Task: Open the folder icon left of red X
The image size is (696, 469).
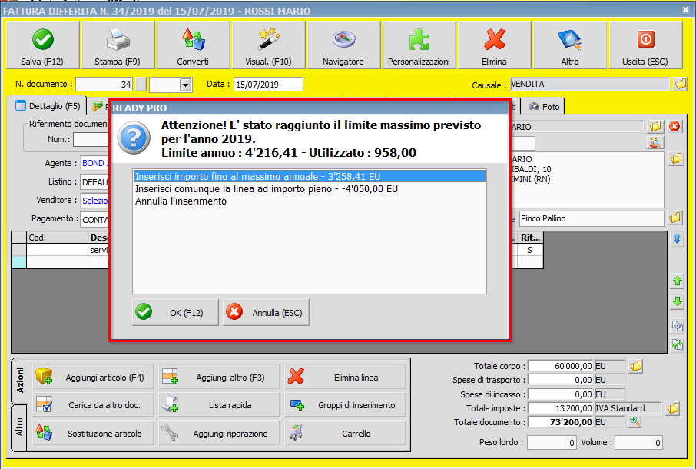Action: [x=655, y=127]
